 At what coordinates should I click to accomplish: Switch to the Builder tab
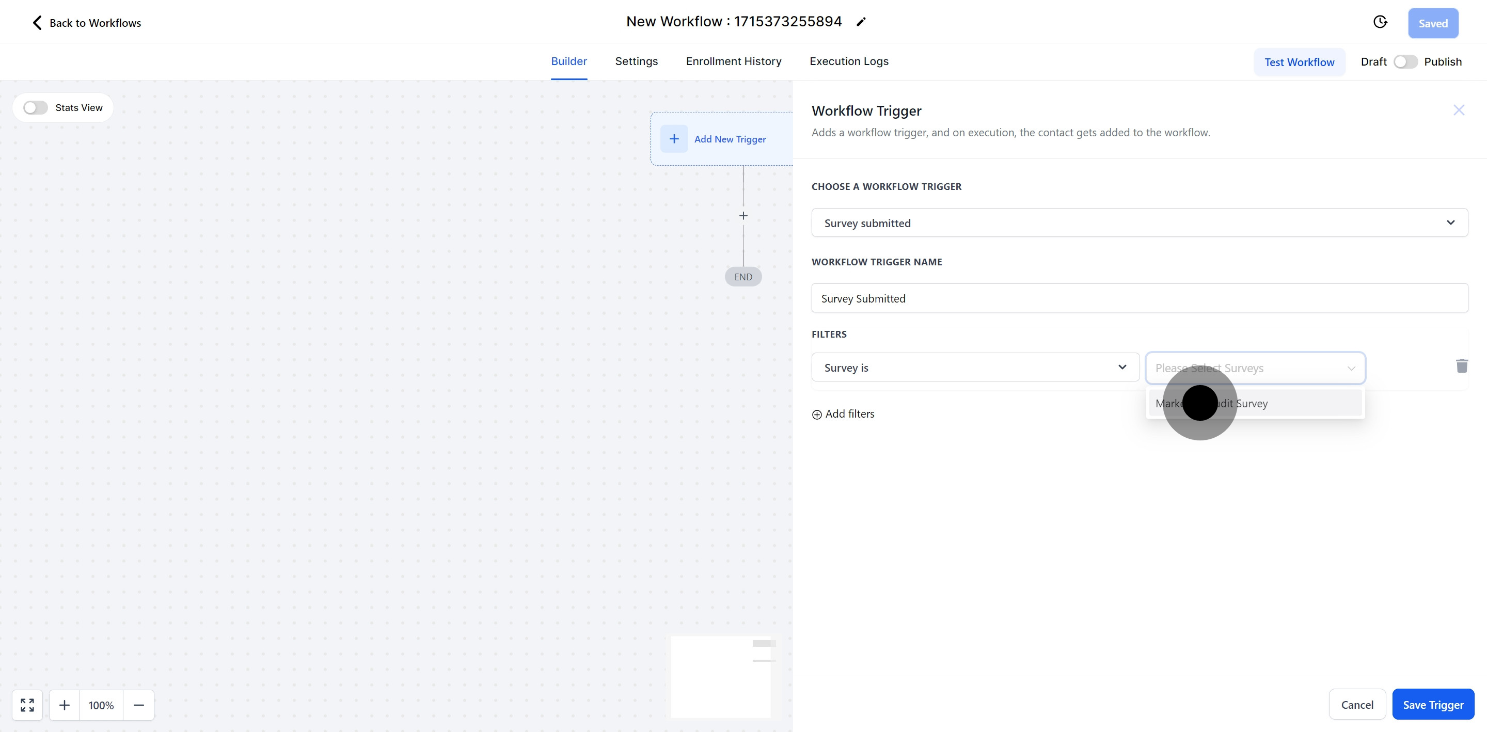click(x=568, y=61)
